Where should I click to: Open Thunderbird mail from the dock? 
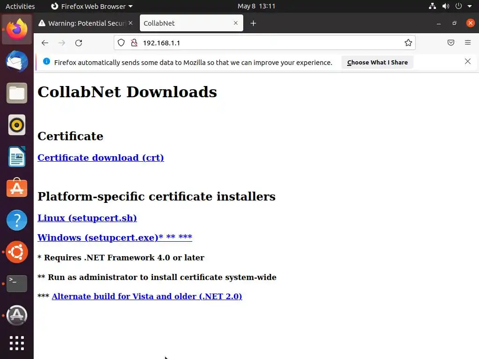(17, 61)
